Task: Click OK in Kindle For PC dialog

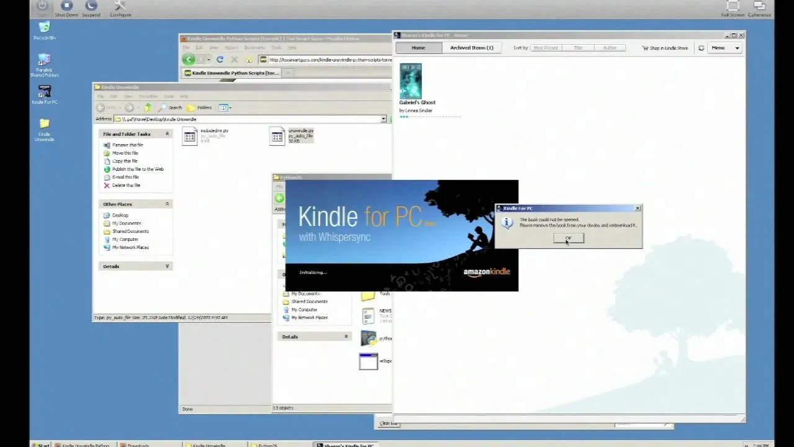Action: pyautogui.click(x=568, y=238)
